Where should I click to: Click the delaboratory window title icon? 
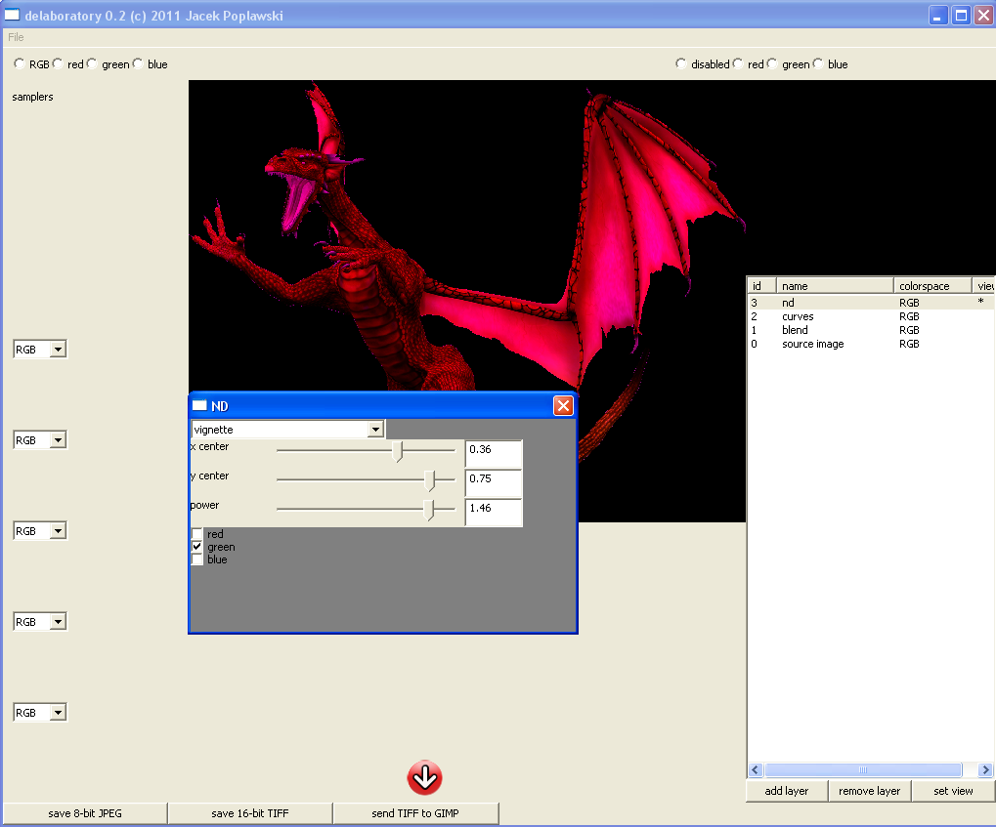12,15
